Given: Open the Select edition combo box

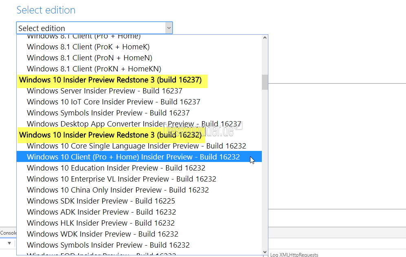Looking at the screenshot, I should (94, 28).
